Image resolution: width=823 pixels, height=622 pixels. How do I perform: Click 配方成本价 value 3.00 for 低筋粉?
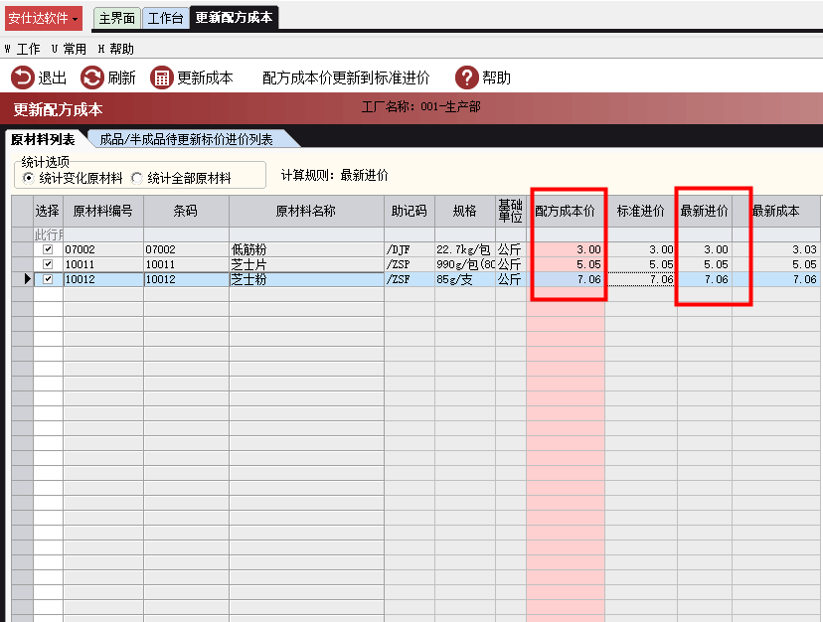tap(566, 249)
